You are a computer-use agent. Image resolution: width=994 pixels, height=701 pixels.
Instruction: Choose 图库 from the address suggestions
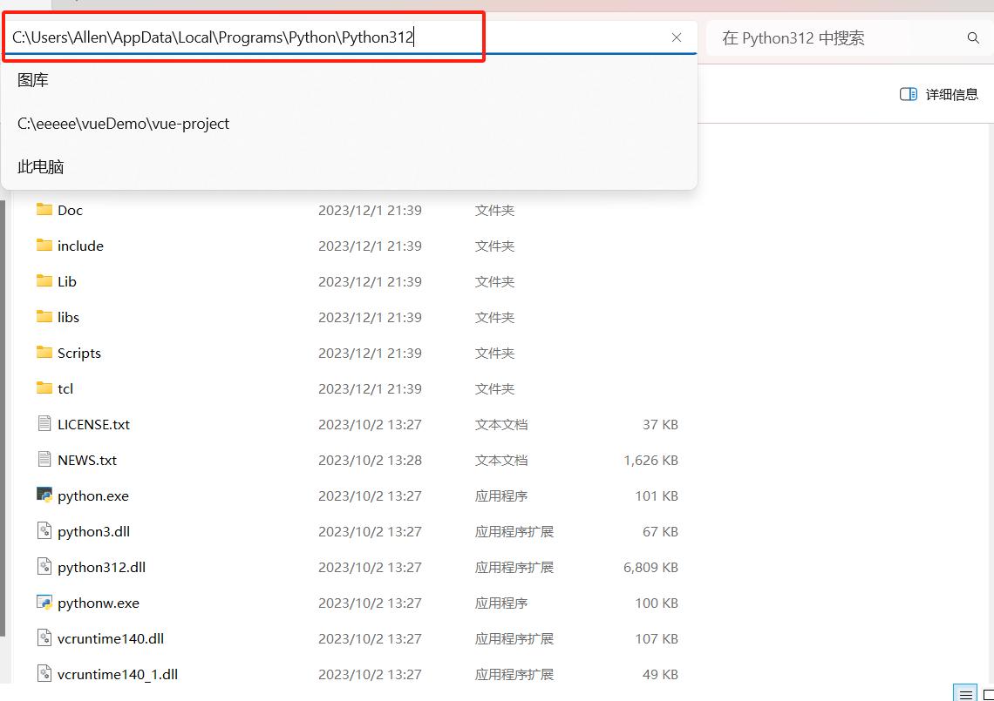[x=33, y=80]
